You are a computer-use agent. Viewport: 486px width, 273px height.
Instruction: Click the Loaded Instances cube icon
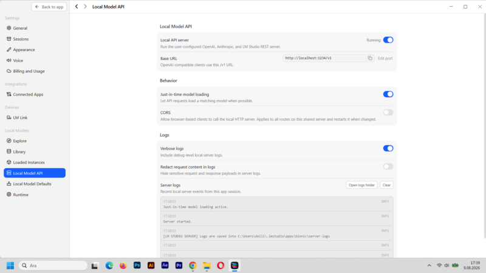click(x=9, y=162)
